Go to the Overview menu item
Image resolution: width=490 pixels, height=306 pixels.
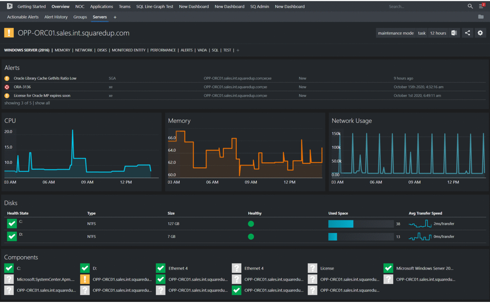60,7
